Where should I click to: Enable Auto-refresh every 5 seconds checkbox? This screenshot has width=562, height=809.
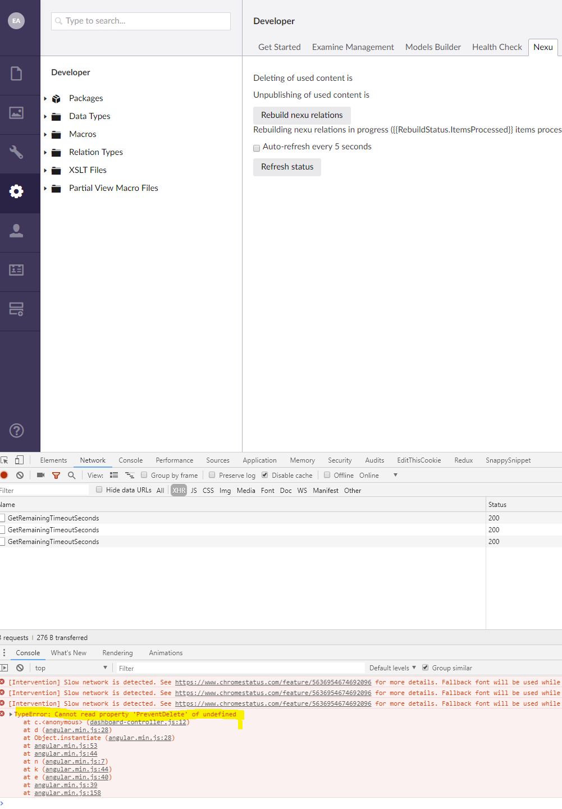(257, 148)
